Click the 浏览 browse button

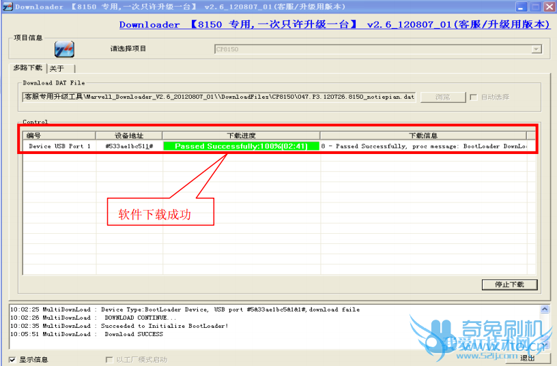tap(443, 97)
